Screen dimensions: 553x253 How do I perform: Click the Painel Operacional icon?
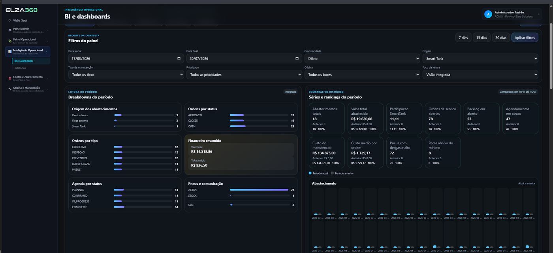click(10, 41)
